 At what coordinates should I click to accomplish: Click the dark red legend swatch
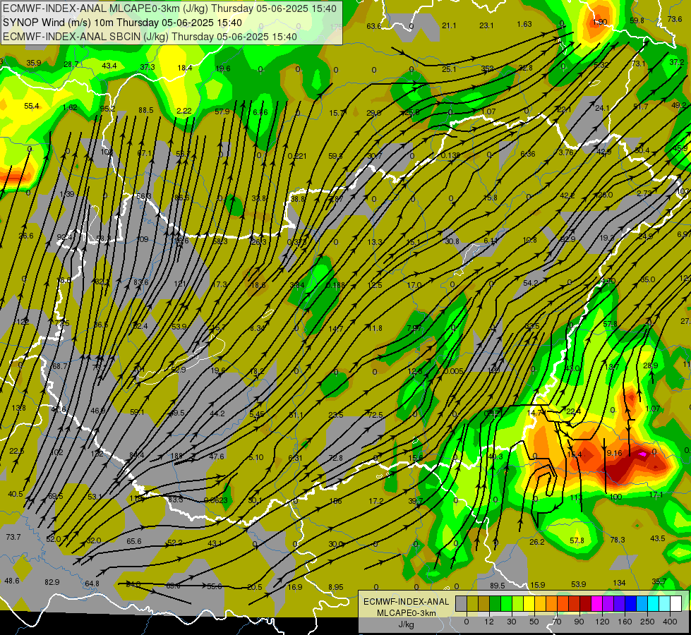(x=585, y=604)
